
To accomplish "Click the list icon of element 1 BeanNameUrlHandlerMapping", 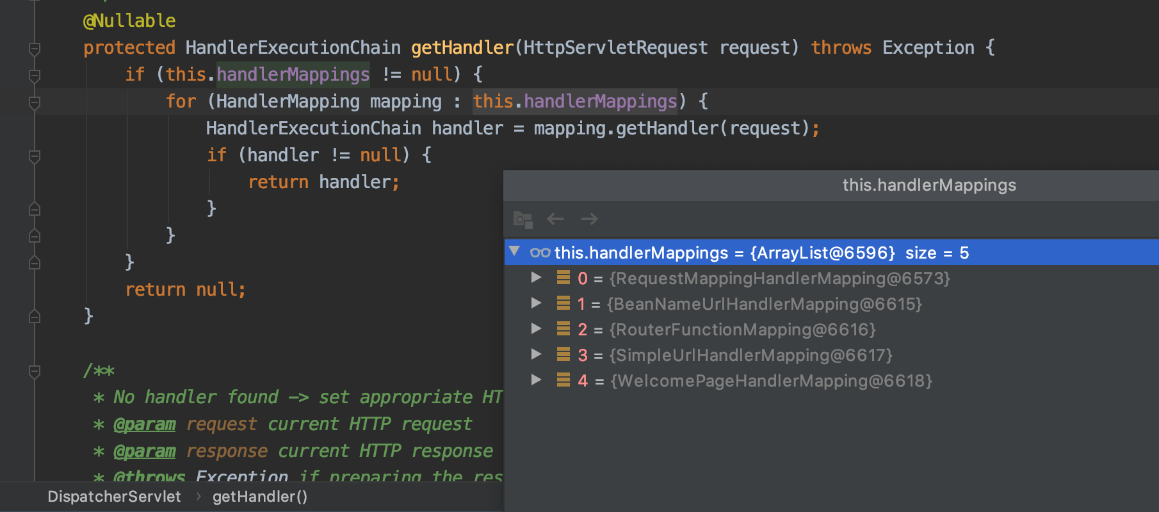I will 563,303.
